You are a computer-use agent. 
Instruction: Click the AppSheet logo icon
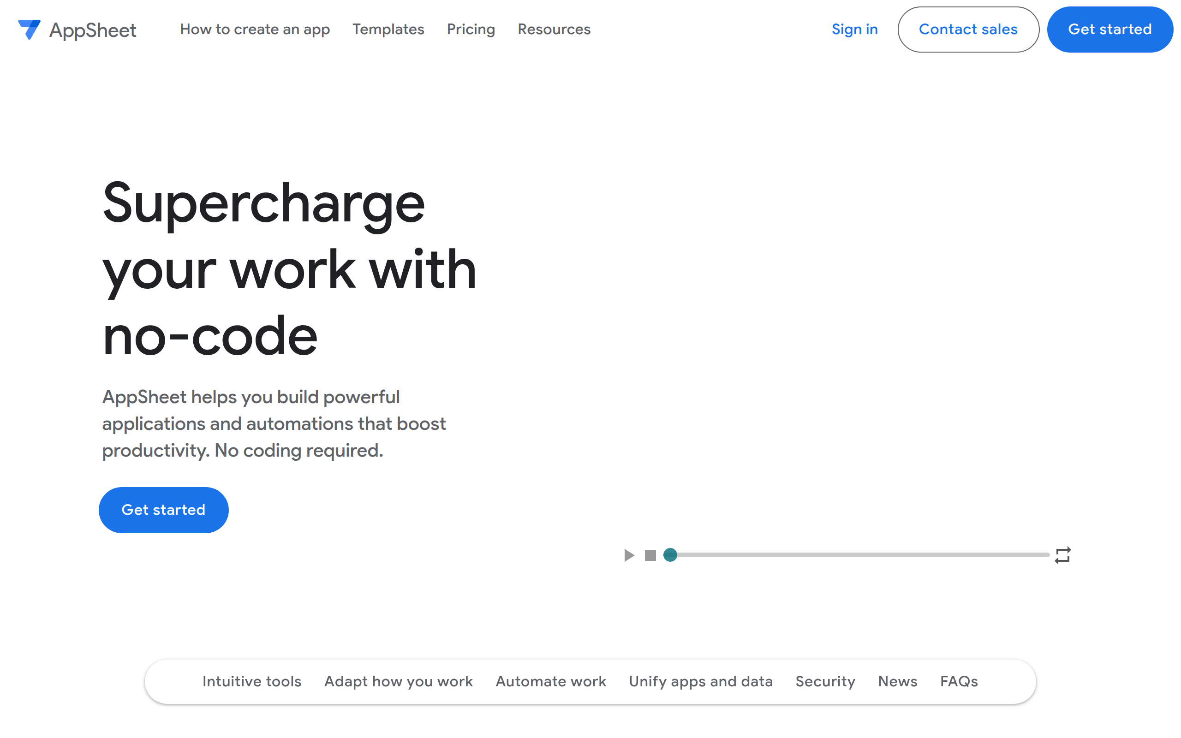pyautogui.click(x=29, y=29)
